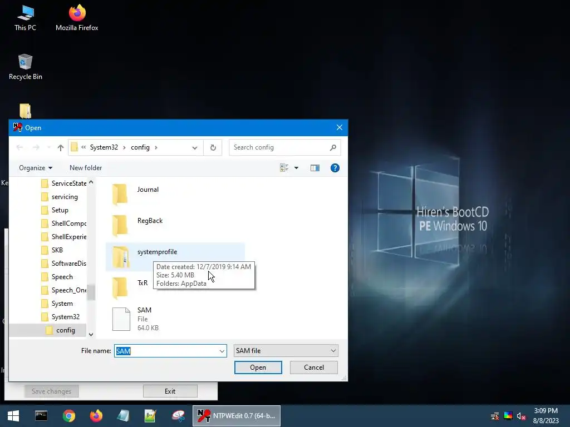Viewport: 570px width, 427px height.
Task: Open dialog help question mark
Action: pyautogui.click(x=335, y=168)
